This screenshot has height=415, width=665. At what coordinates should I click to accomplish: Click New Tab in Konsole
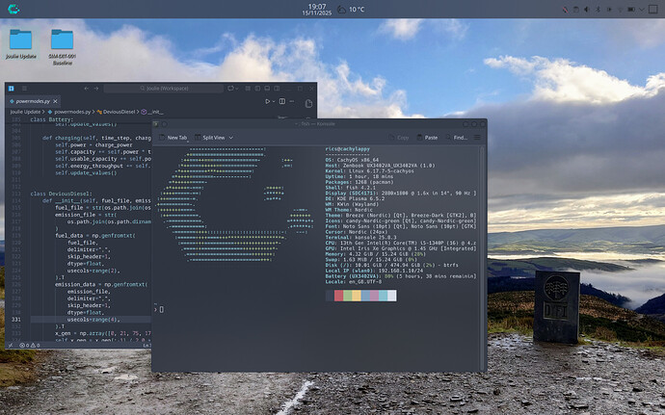click(173, 138)
